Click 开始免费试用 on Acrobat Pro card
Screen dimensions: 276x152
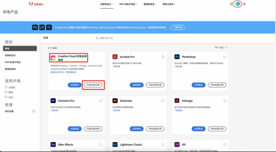click(155, 85)
